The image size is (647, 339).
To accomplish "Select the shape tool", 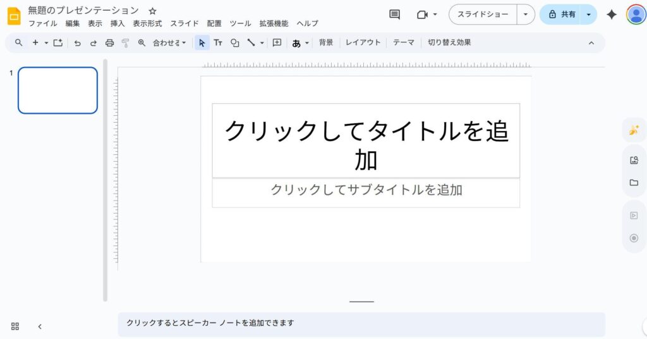I will pyautogui.click(x=235, y=42).
